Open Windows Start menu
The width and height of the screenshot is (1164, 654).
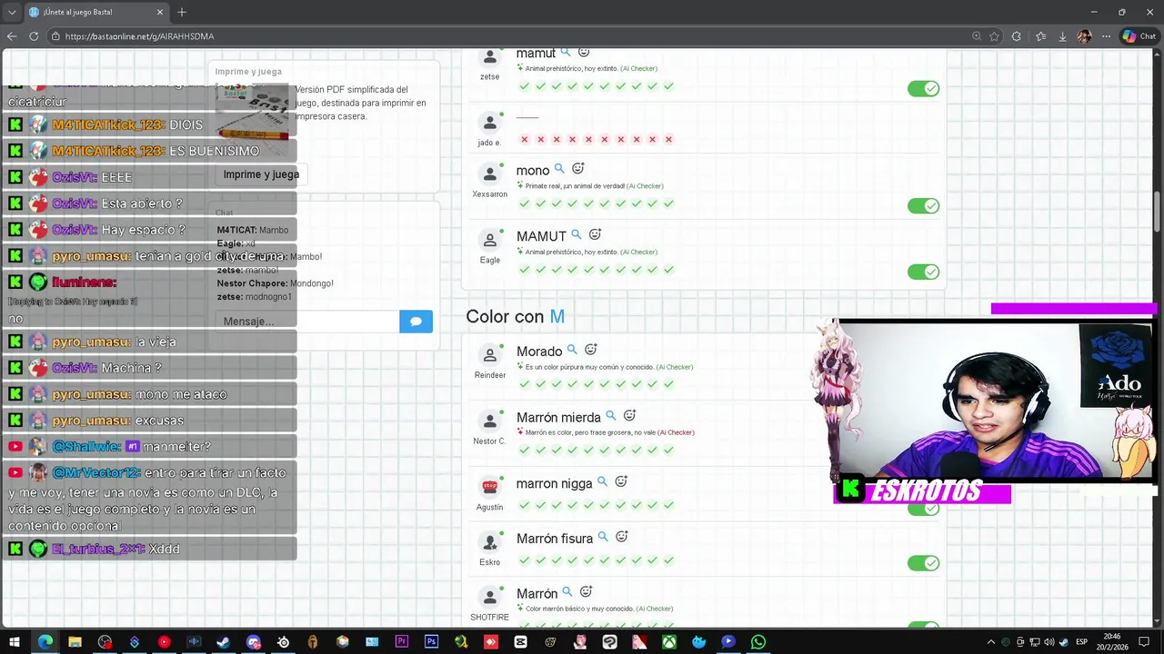coord(15,642)
